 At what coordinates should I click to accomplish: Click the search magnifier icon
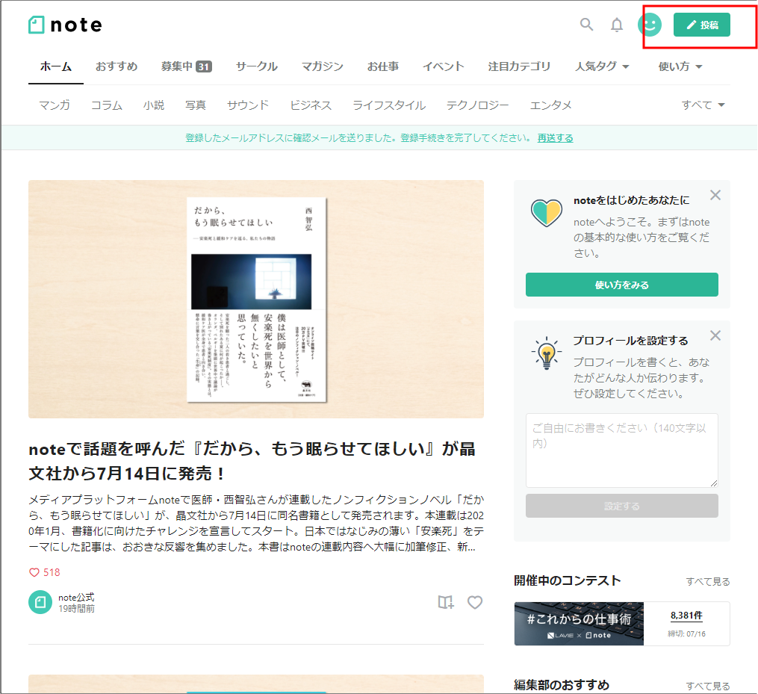click(x=586, y=25)
